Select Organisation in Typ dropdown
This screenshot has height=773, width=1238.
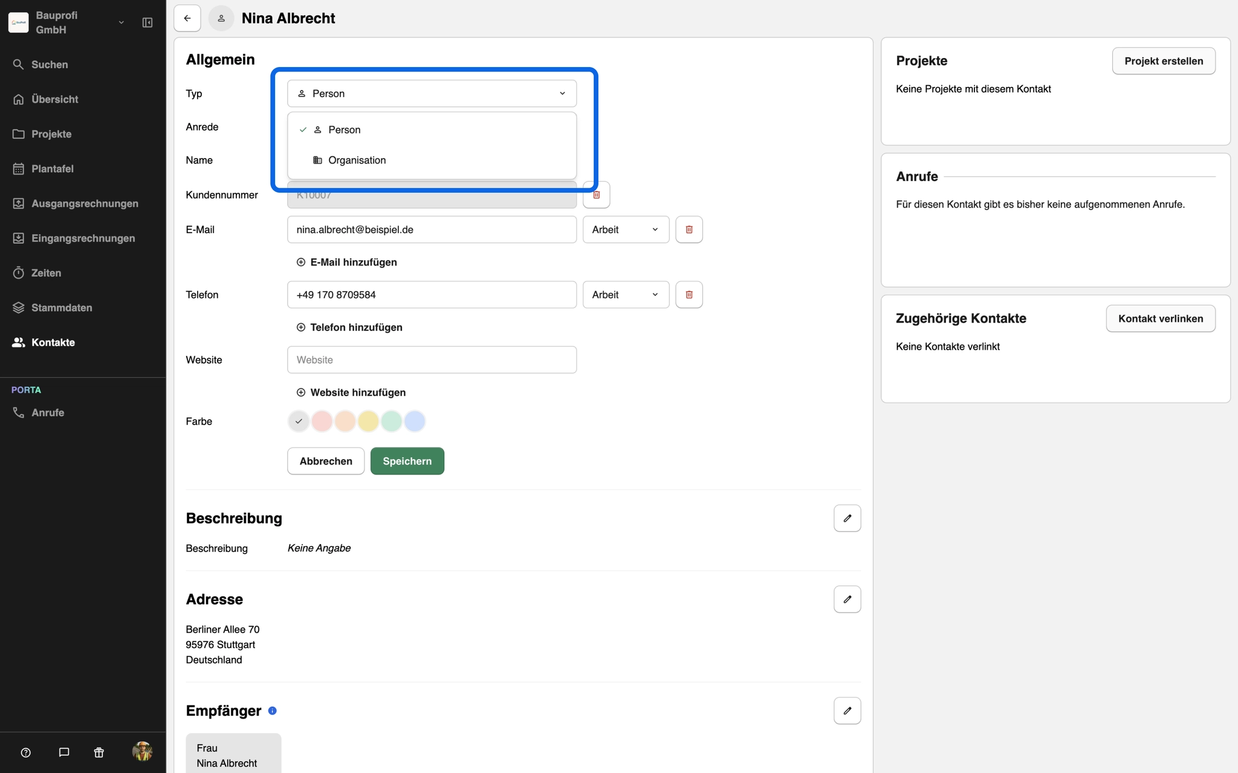click(357, 160)
